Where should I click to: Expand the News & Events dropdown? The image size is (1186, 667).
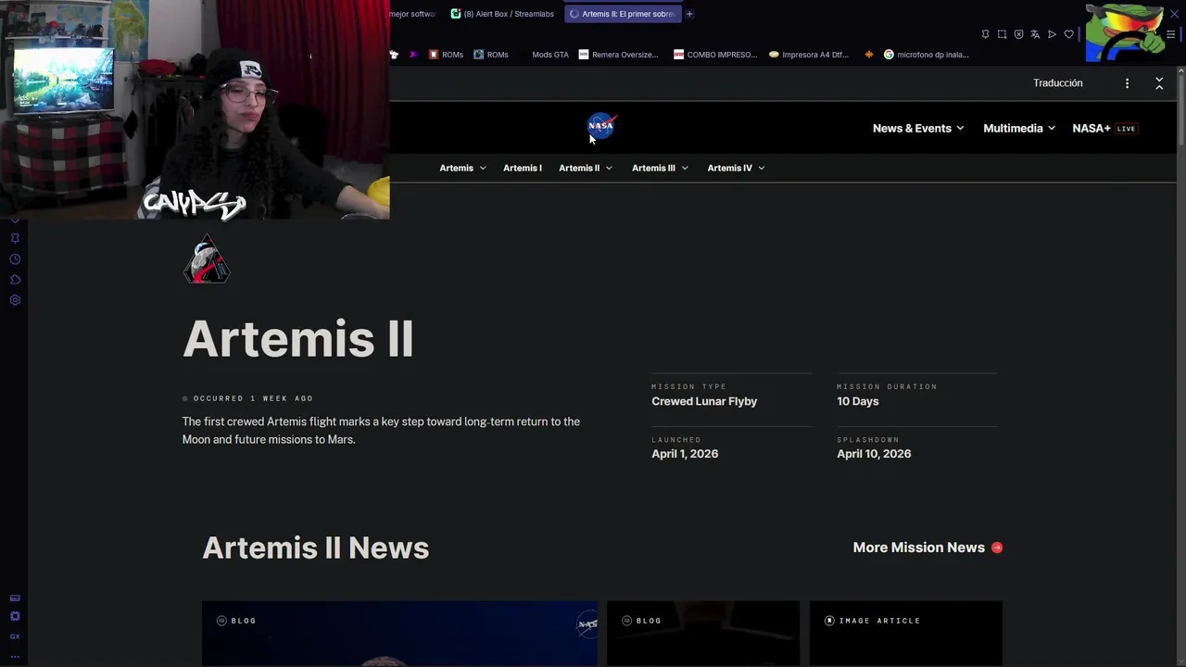(918, 129)
